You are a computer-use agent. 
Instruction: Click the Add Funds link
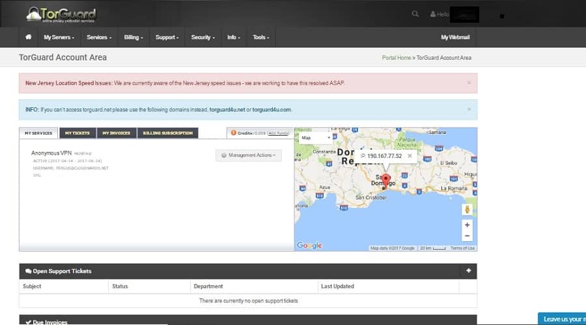click(279, 133)
